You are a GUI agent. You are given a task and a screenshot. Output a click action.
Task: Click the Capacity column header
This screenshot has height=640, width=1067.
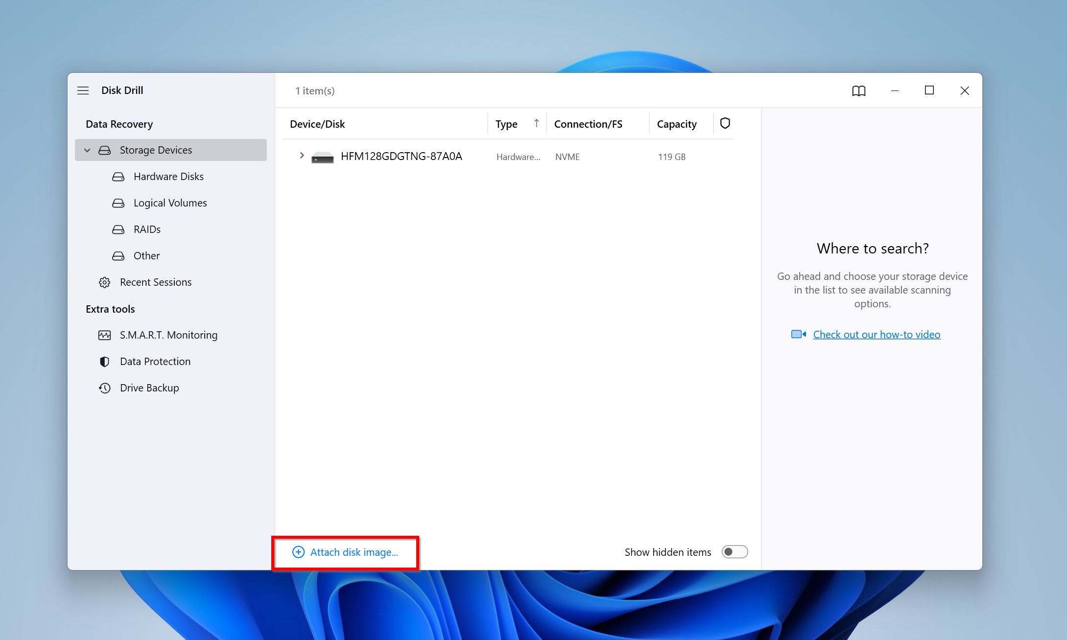(676, 124)
